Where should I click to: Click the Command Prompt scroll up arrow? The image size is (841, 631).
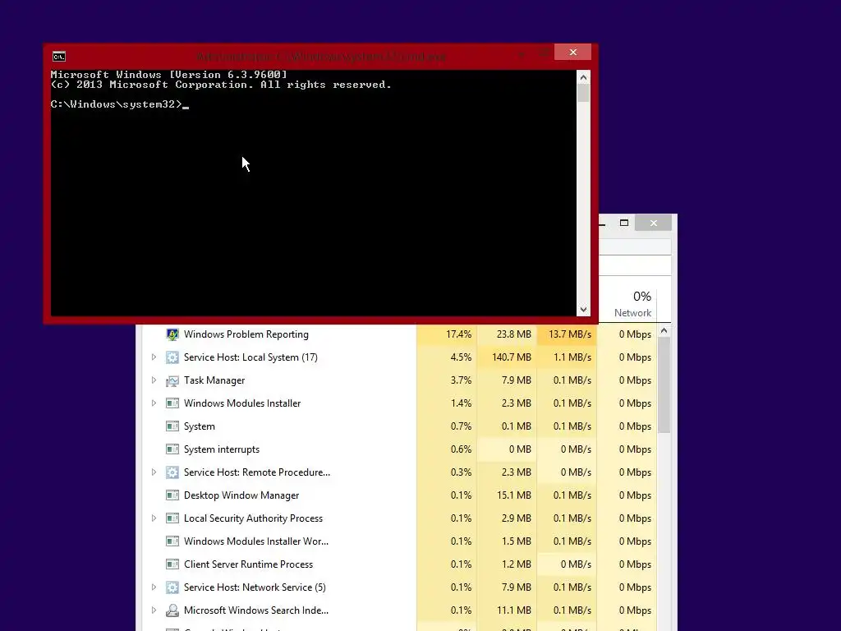[584, 77]
